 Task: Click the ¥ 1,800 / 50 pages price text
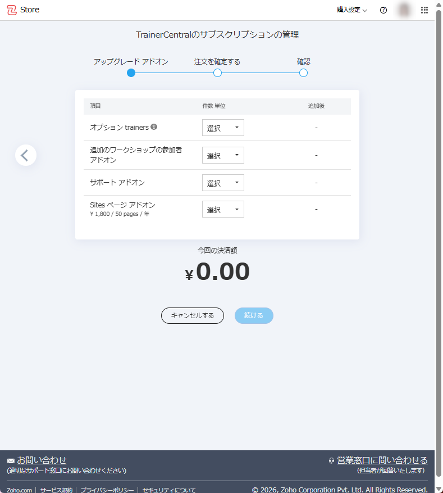pyautogui.click(x=120, y=214)
